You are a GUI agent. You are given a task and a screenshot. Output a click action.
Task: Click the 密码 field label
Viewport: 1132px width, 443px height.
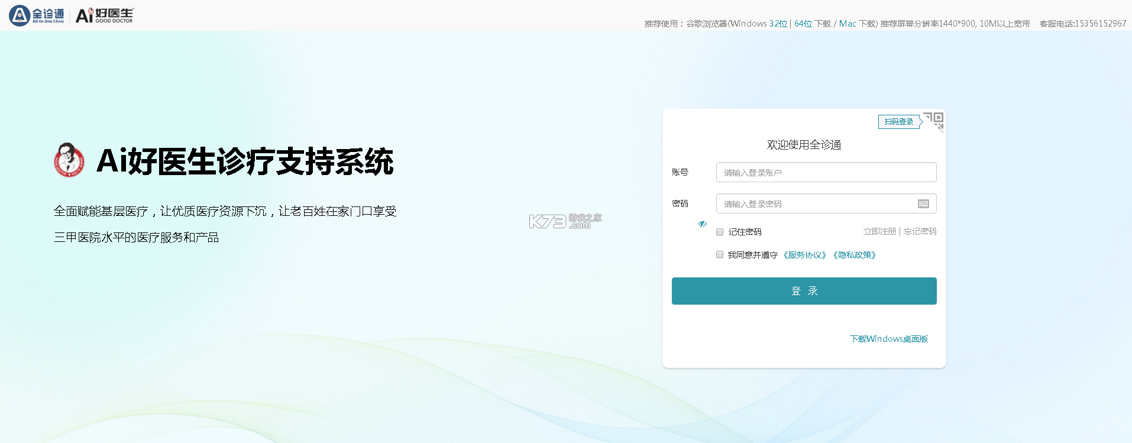pyautogui.click(x=680, y=203)
